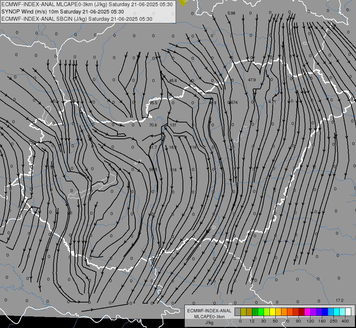Click the legend scale label 12
This screenshot has height=328, width=356.
tap(252, 321)
